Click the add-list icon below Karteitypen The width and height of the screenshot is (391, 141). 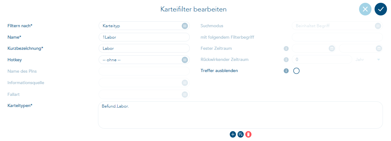click(x=241, y=135)
